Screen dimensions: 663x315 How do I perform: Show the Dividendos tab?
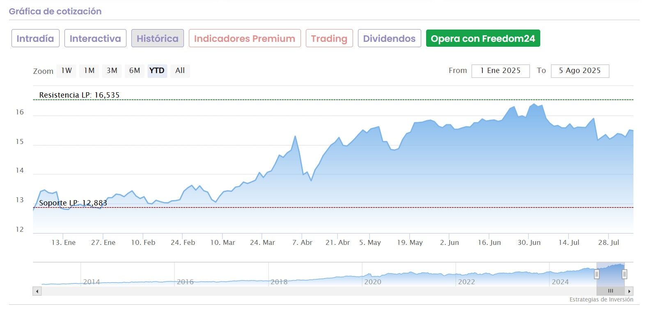389,39
